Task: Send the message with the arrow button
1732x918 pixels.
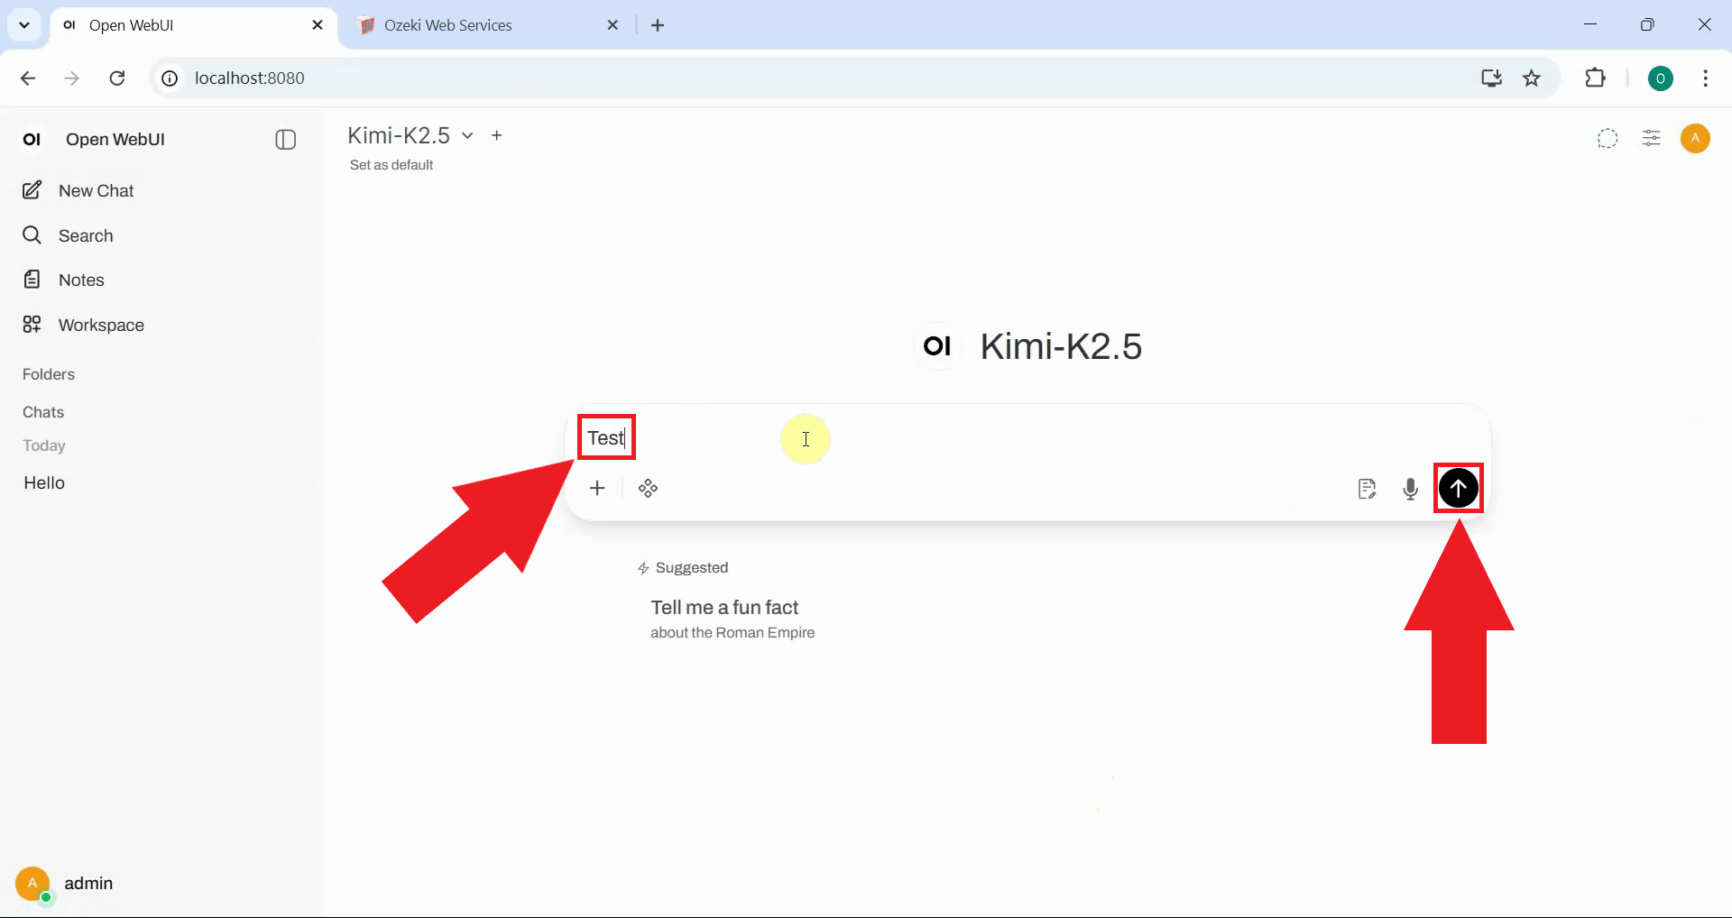Action: click(1459, 488)
